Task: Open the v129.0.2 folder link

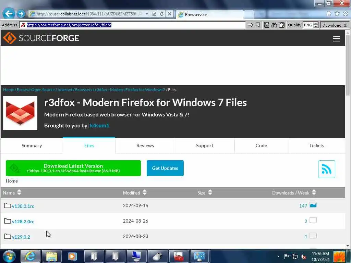Action: 21,237
